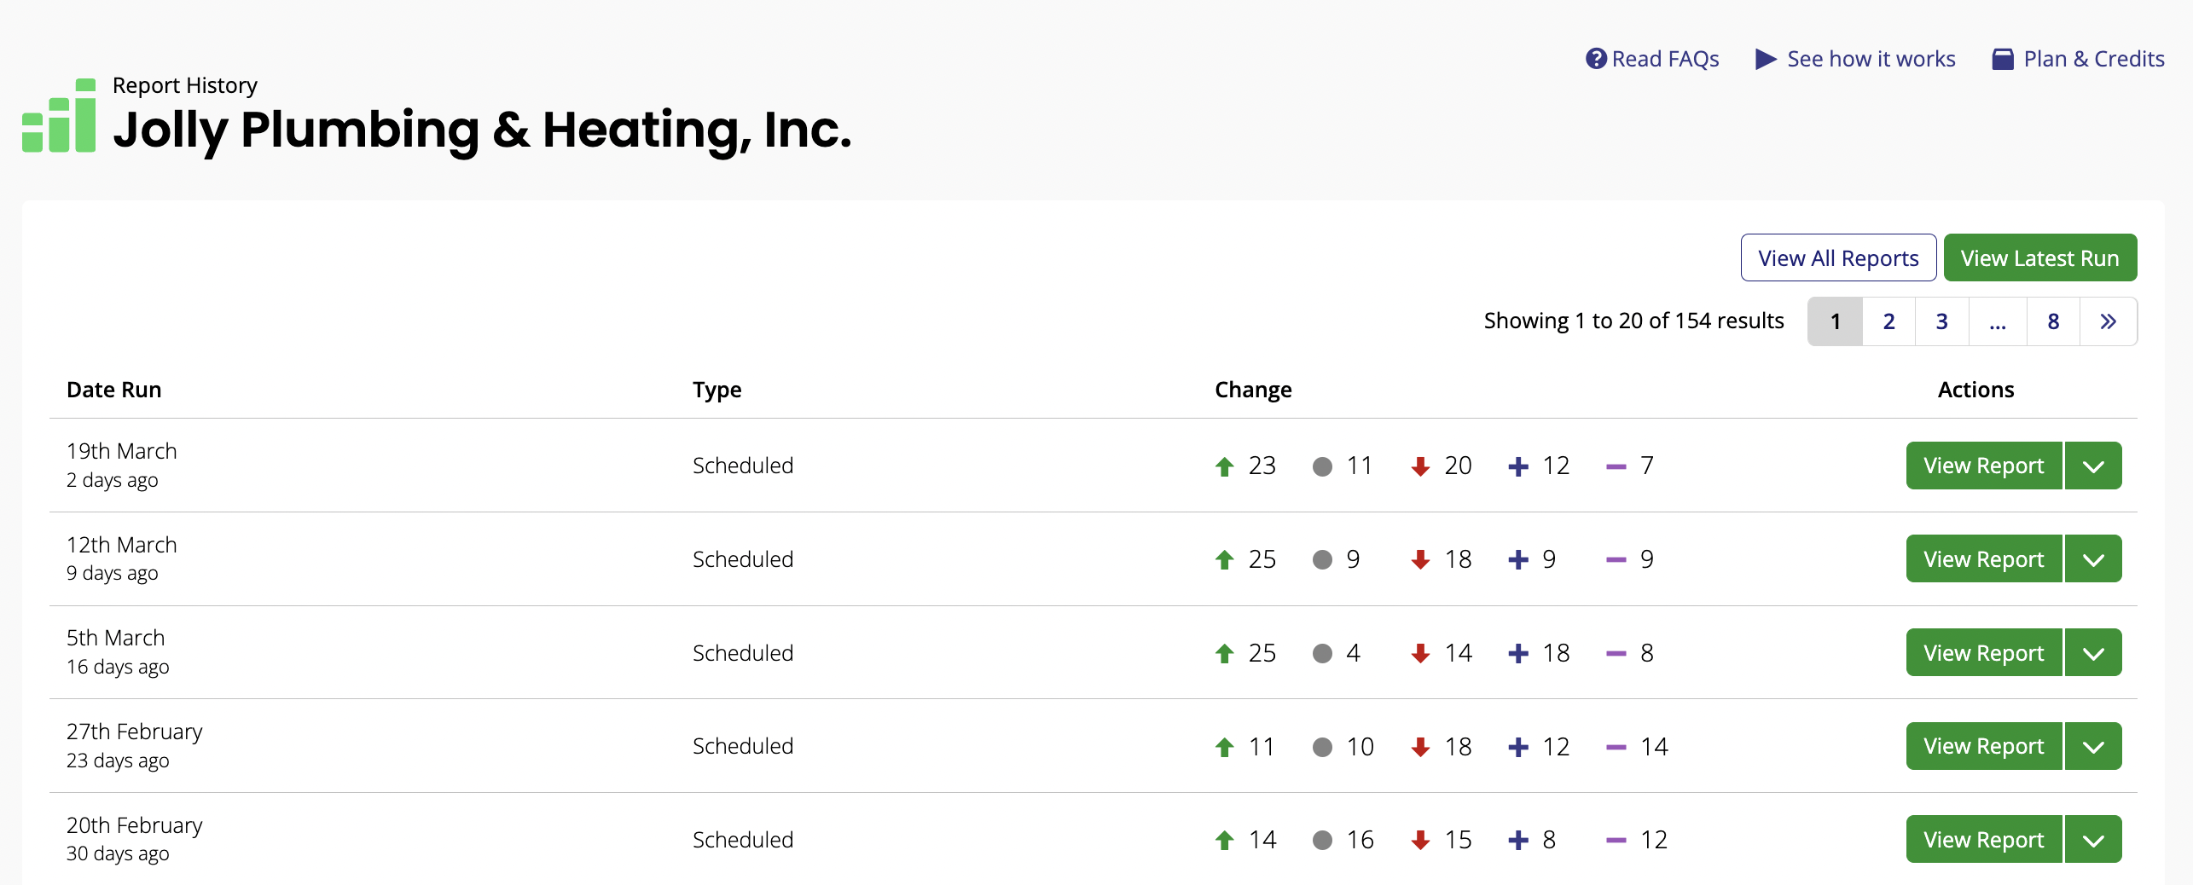This screenshot has width=2193, height=885.
Task: Click purple minus icon in 27th February row
Action: 1616,747
